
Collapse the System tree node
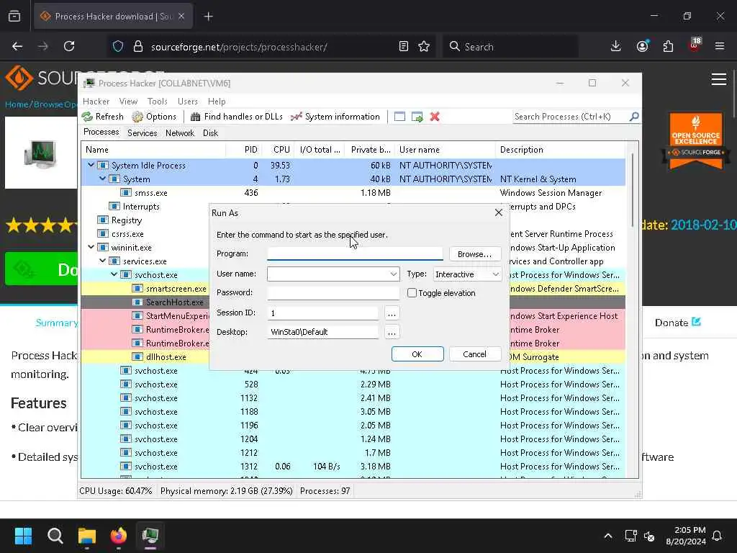coord(102,179)
